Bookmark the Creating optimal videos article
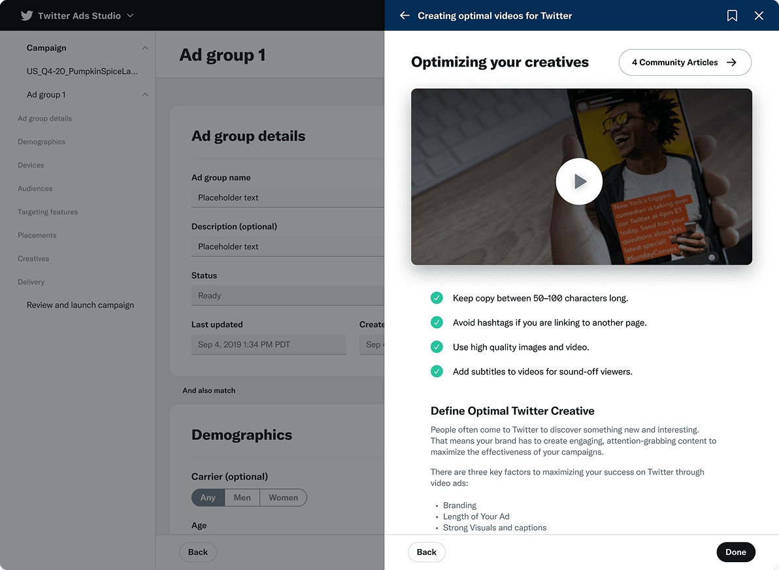The width and height of the screenshot is (779, 570). [x=732, y=15]
